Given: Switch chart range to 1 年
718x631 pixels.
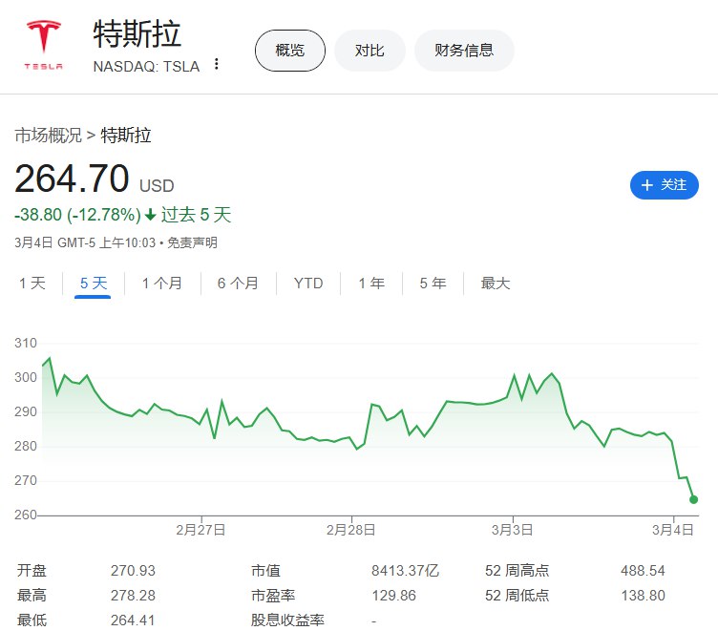Looking at the screenshot, I should point(371,284).
